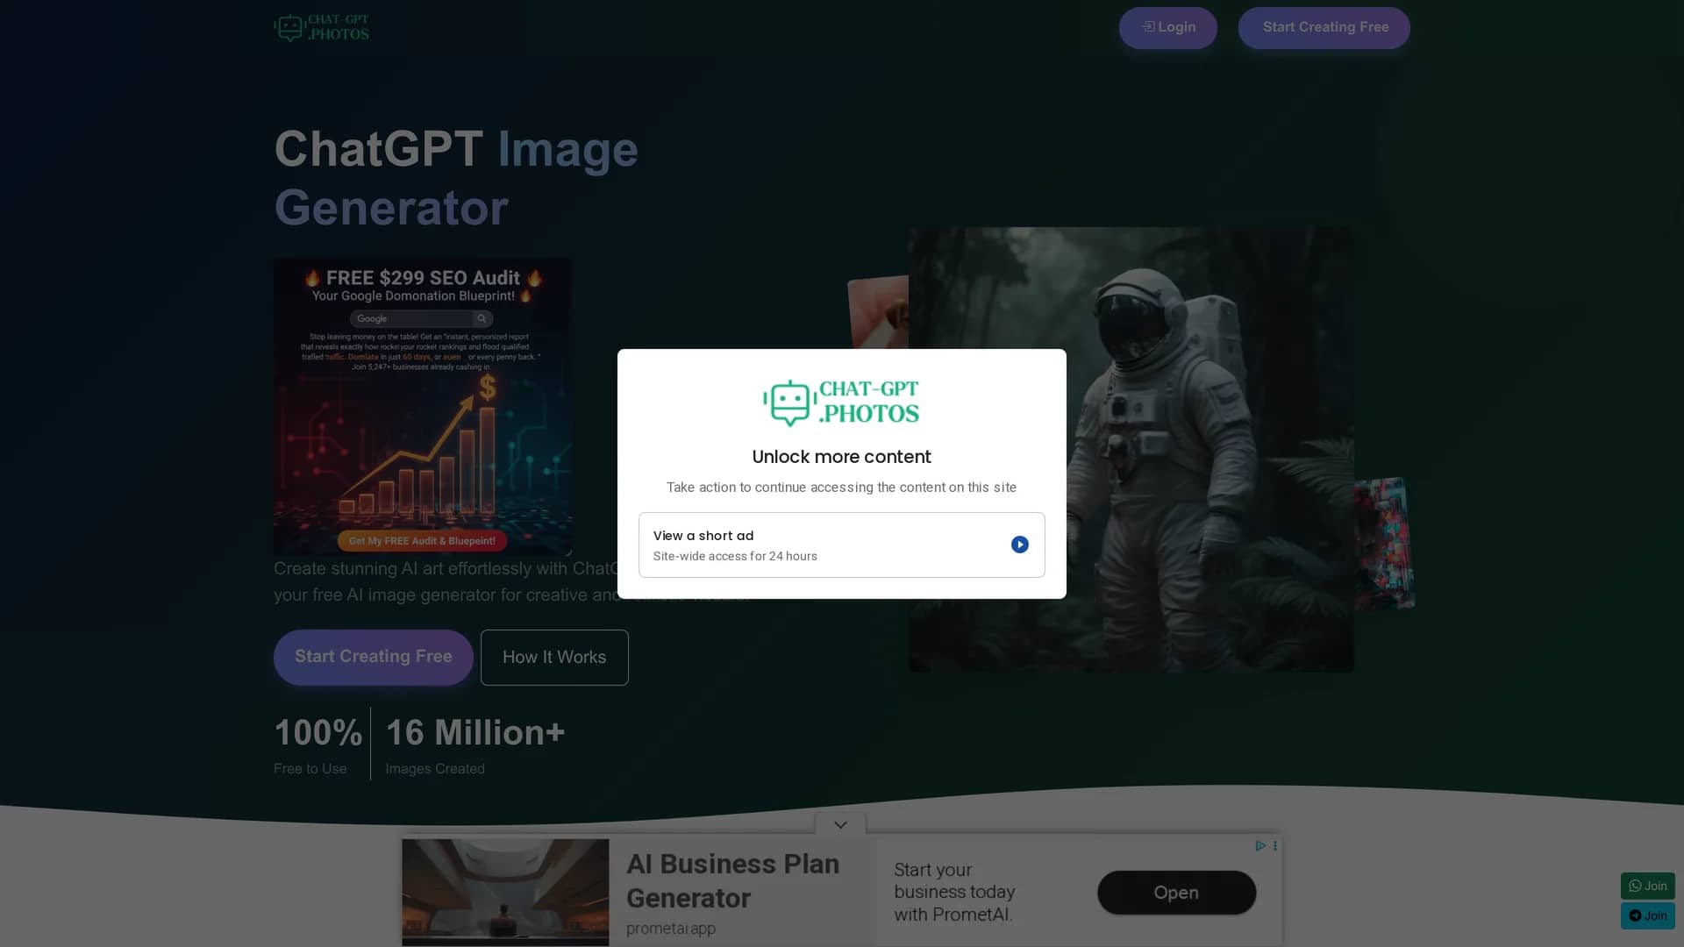Click the 100% Free to Use statistic

(x=318, y=744)
